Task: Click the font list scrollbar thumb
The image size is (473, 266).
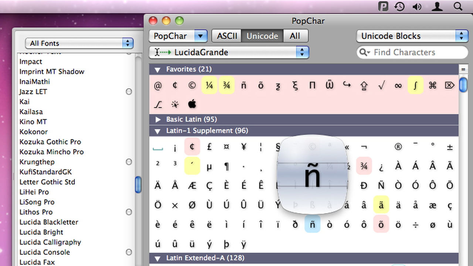Action: (138, 184)
